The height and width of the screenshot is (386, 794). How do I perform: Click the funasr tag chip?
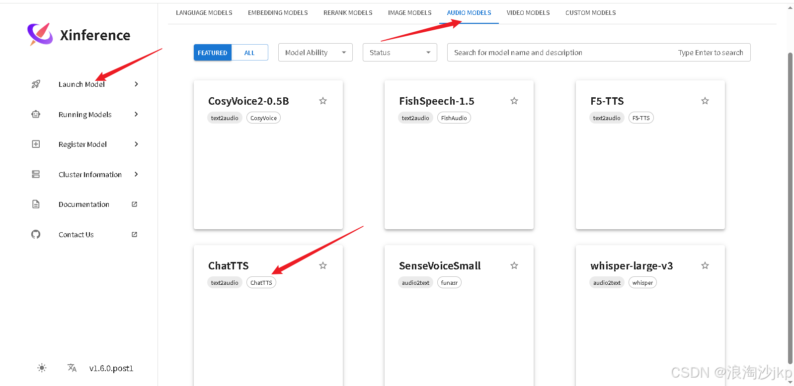coord(449,282)
